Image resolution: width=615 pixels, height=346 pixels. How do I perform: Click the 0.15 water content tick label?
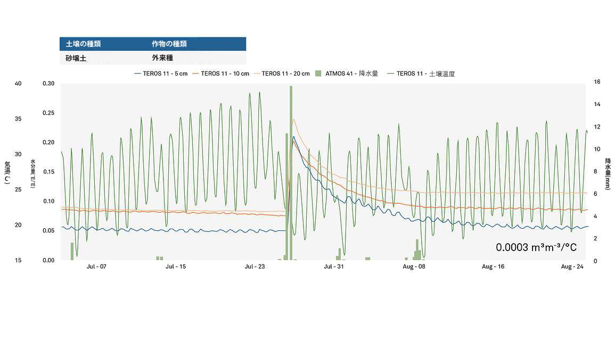coord(48,172)
